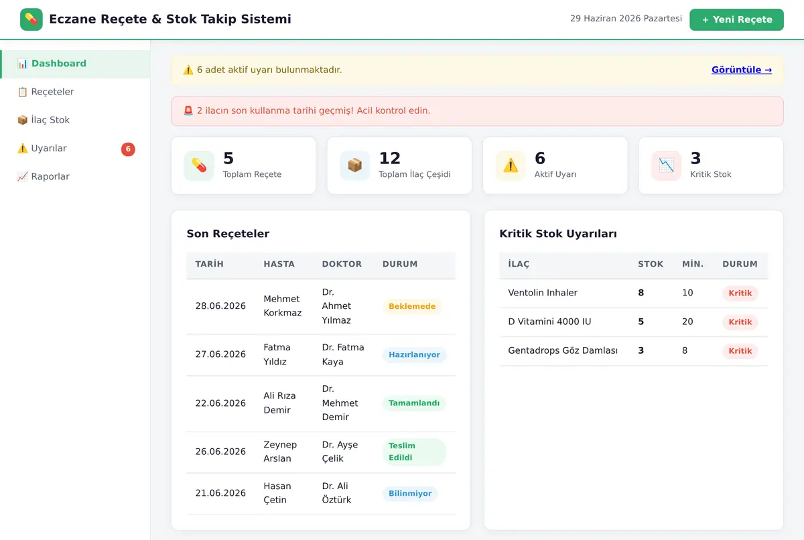This screenshot has width=804, height=540.
Task: Click the box icon on Toplam İlaç Çeşidi card
Action: coord(355,165)
